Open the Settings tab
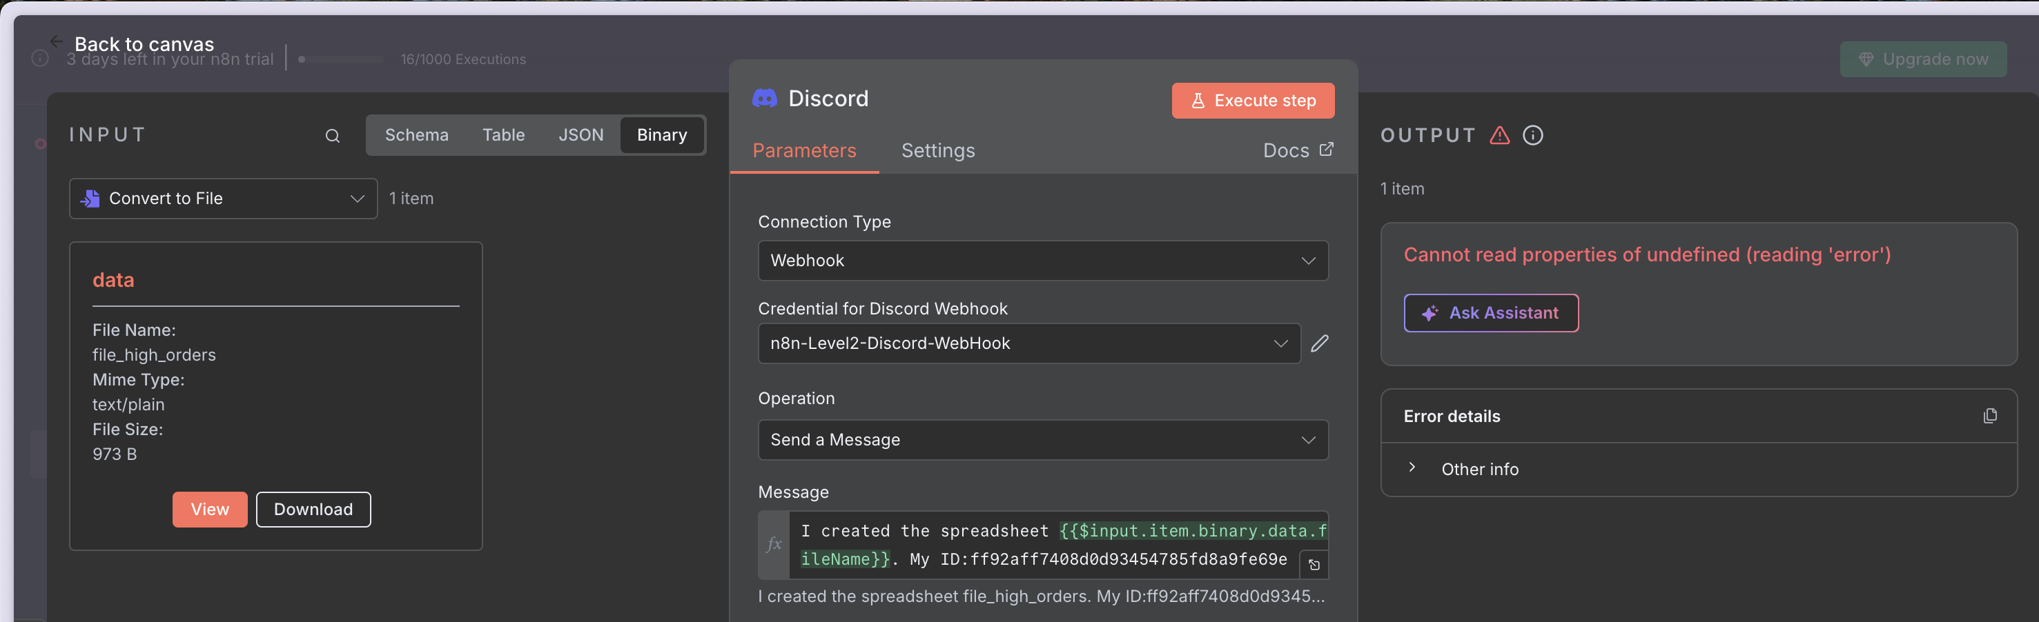 (x=937, y=150)
